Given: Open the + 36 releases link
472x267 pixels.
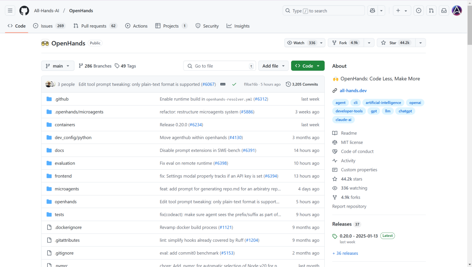Looking at the screenshot, I should (345, 253).
